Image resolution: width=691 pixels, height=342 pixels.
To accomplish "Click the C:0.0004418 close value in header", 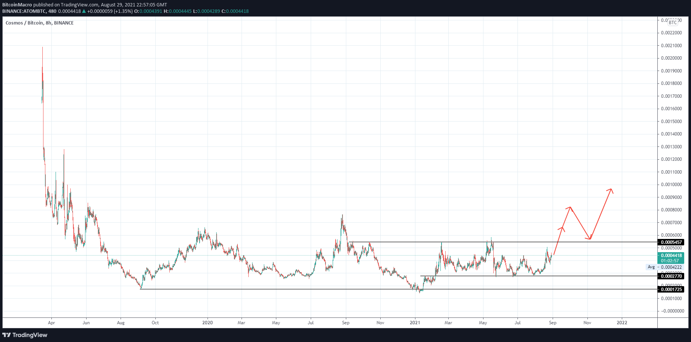I will click(235, 11).
